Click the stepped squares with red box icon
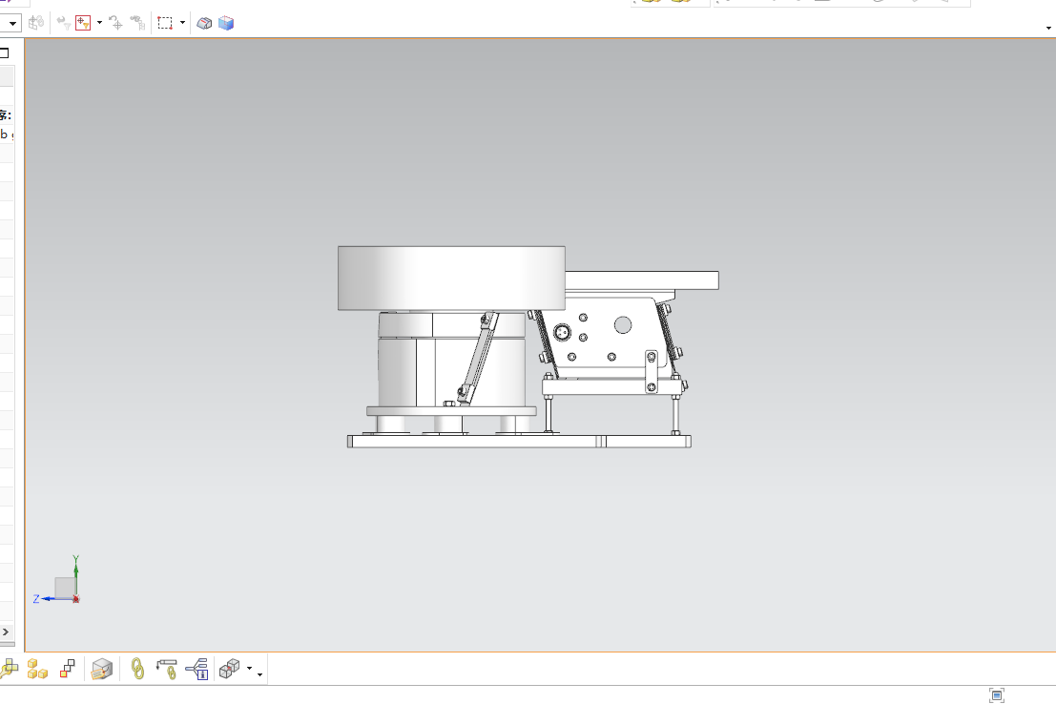The width and height of the screenshot is (1056, 704). pos(68,669)
